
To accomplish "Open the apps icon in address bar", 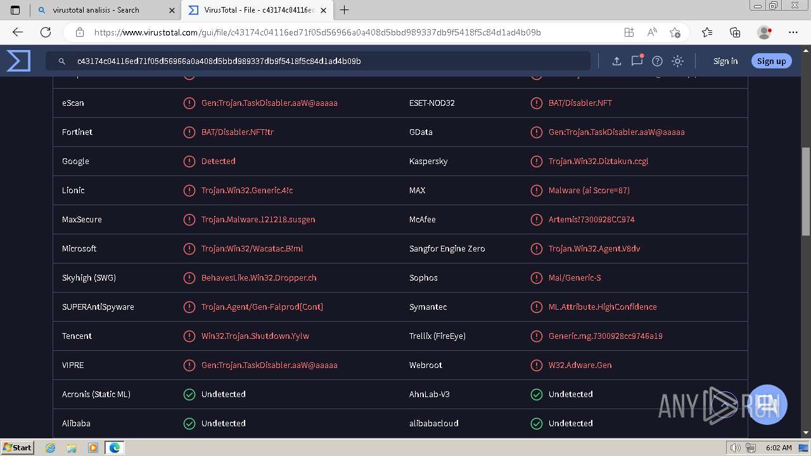I will click(x=629, y=32).
